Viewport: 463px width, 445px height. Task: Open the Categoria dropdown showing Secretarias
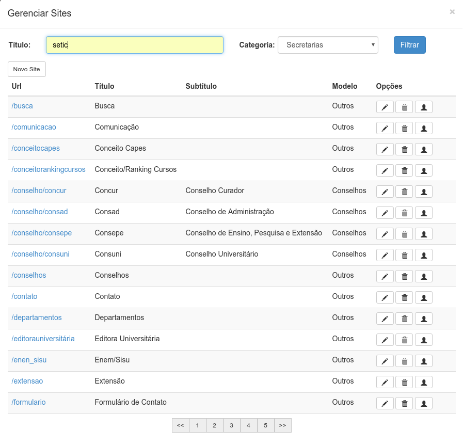(328, 45)
